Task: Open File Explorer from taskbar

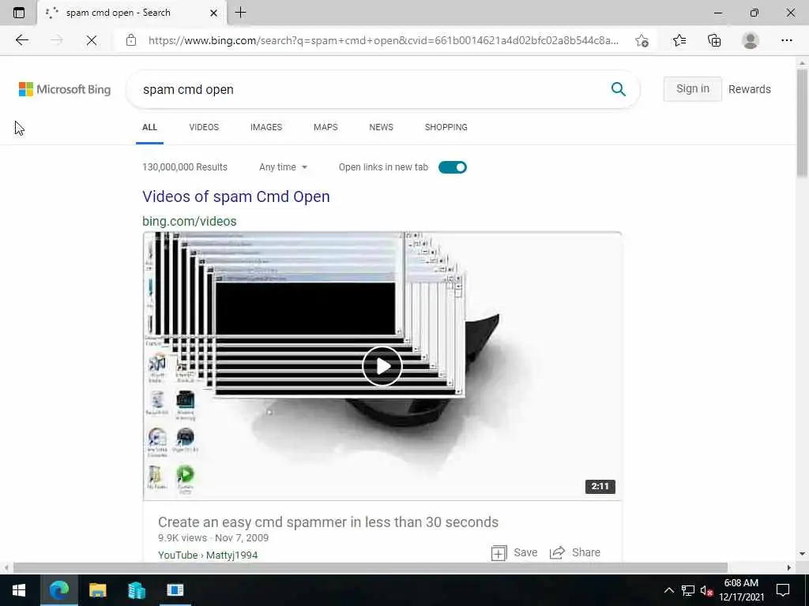Action: pos(97,590)
